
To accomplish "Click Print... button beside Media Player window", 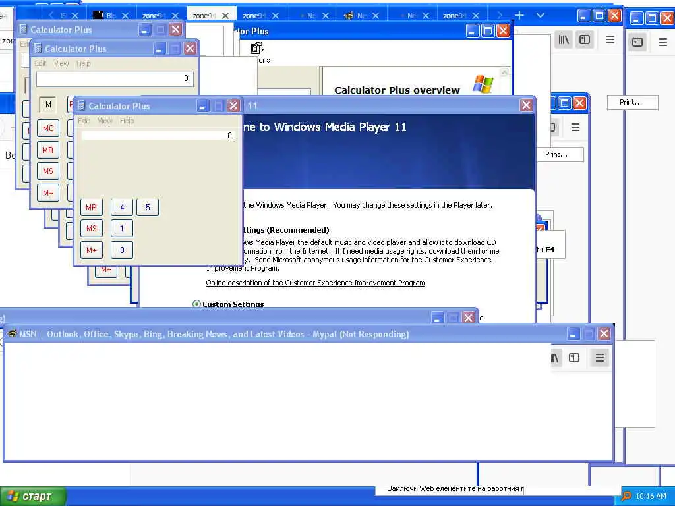I will click(x=560, y=154).
